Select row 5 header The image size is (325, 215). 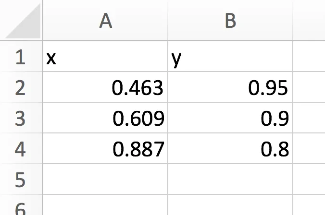[21, 179]
